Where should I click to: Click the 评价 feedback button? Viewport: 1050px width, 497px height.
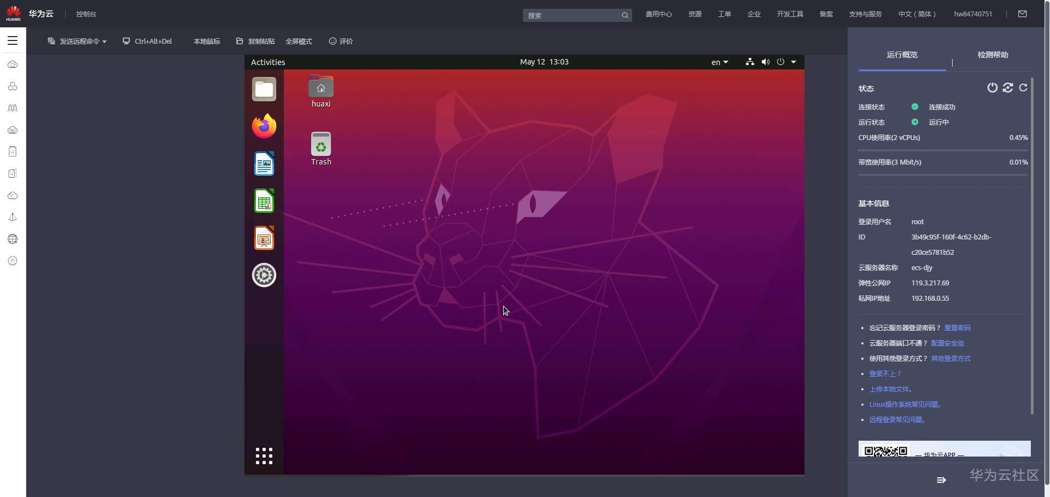pos(341,41)
